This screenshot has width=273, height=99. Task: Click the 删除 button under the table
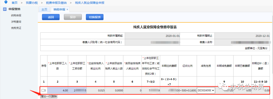click(x=54, y=96)
